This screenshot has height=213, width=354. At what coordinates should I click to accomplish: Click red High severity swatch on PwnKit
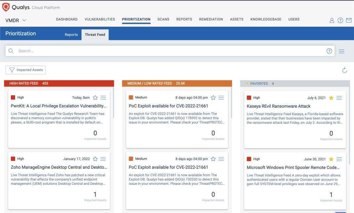(13, 98)
